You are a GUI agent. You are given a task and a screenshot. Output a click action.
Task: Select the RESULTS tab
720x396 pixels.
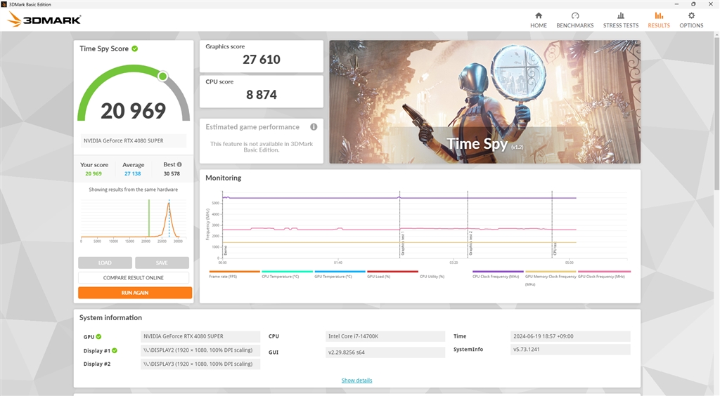pyautogui.click(x=658, y=20)
